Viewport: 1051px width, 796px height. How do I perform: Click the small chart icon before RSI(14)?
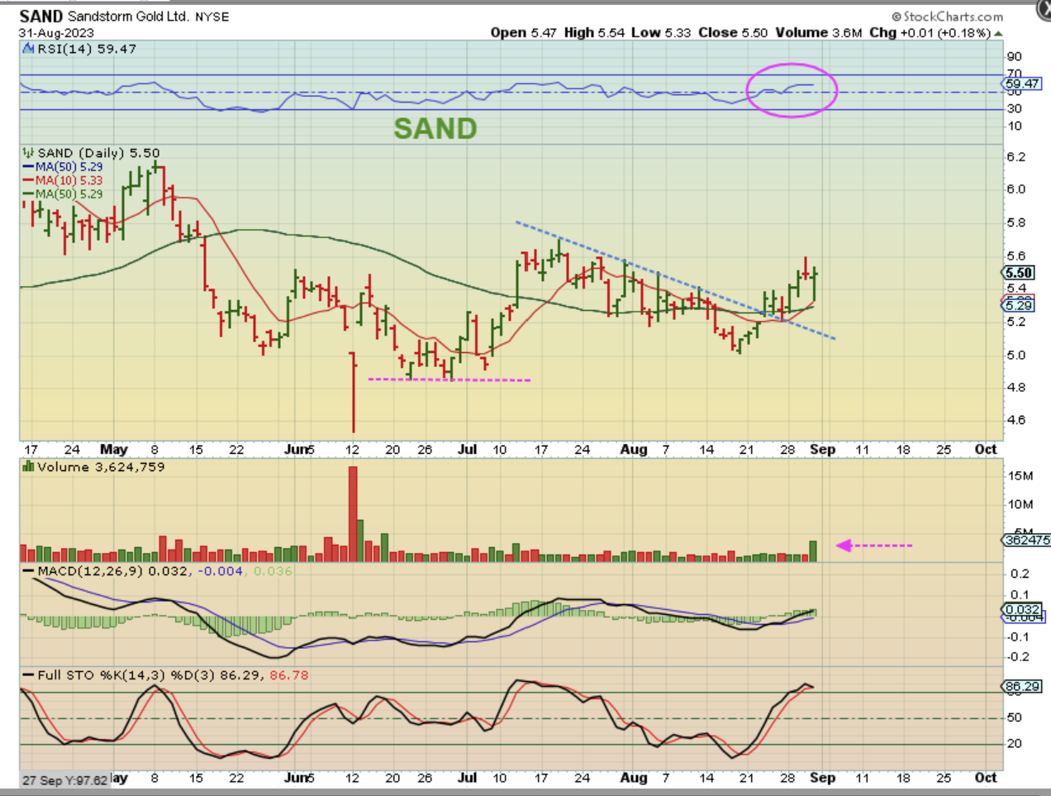[29, 49]
